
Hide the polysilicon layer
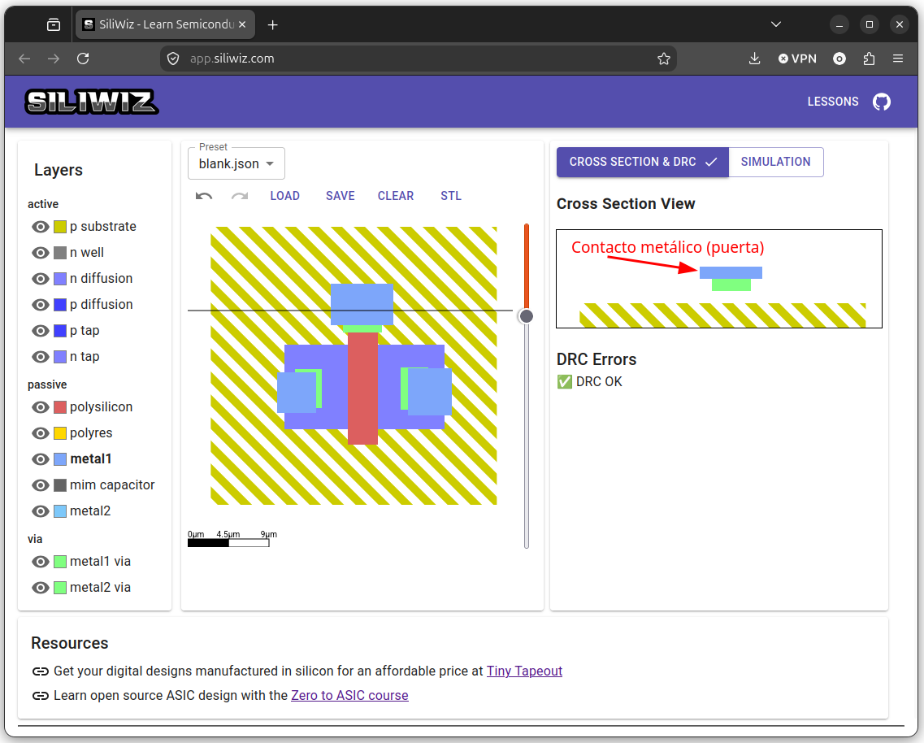(40, 407)
